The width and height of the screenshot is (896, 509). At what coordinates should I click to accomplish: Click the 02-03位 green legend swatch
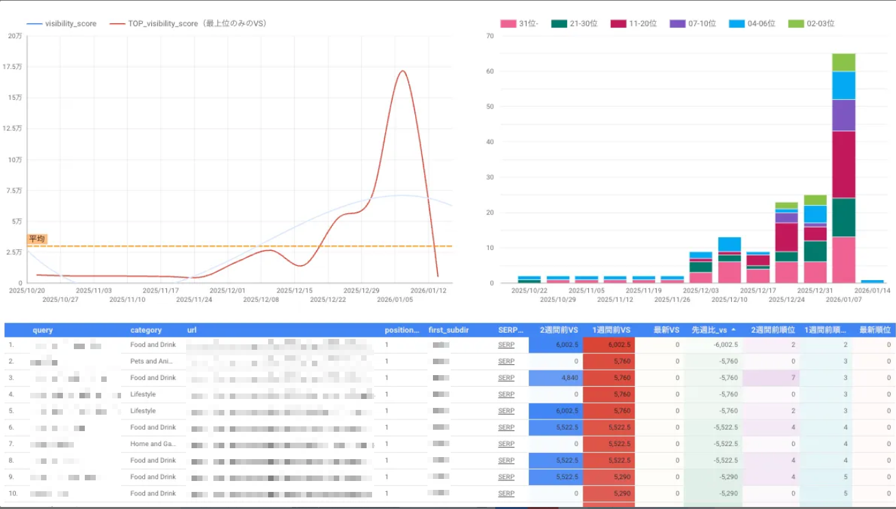click(x=796, y=24)
